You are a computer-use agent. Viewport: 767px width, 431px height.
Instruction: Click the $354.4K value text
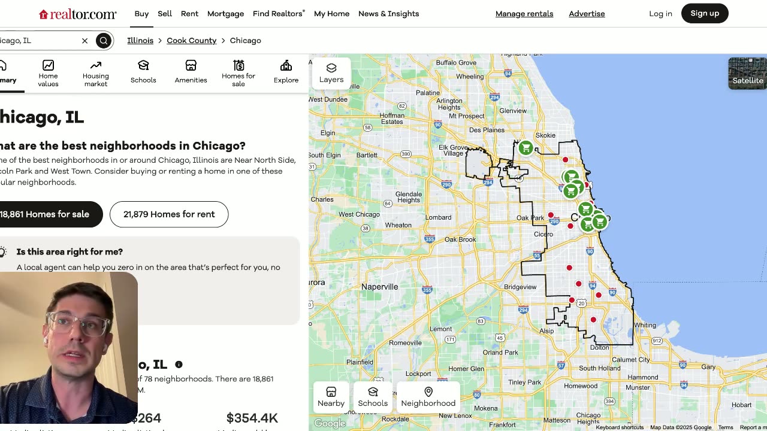(x=252, y=418)
